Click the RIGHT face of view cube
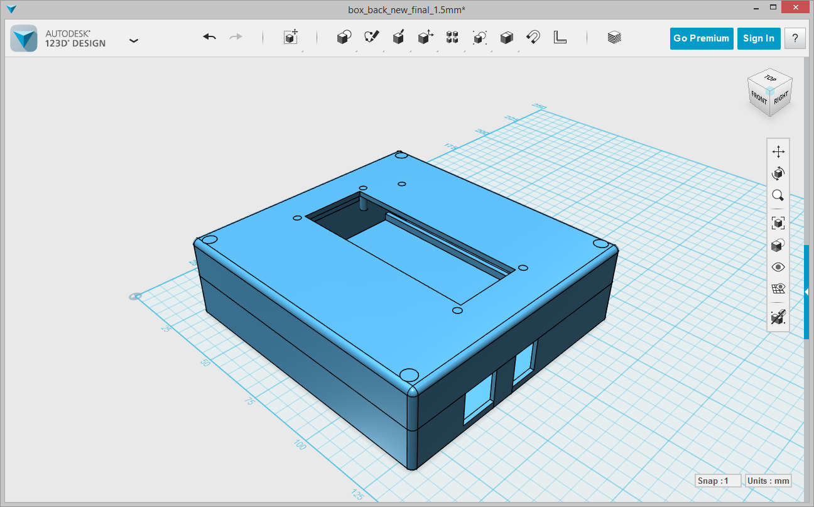 781,97
